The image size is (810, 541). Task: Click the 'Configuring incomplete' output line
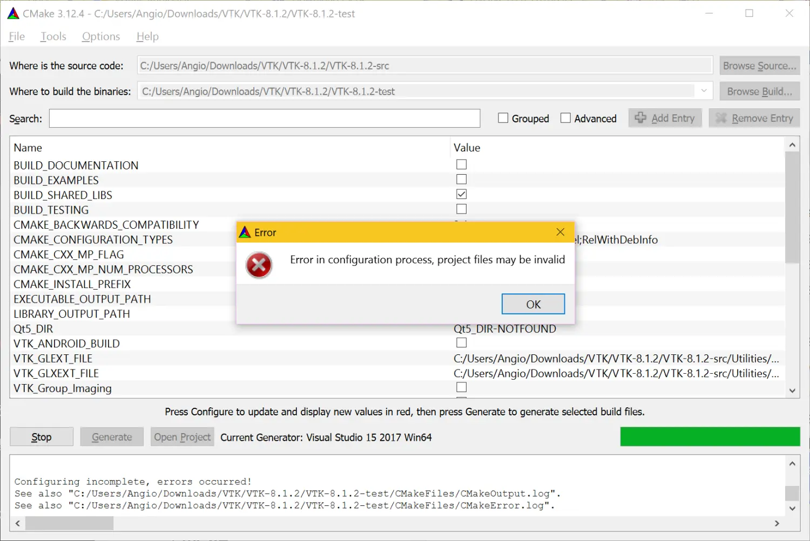(133, 482)
